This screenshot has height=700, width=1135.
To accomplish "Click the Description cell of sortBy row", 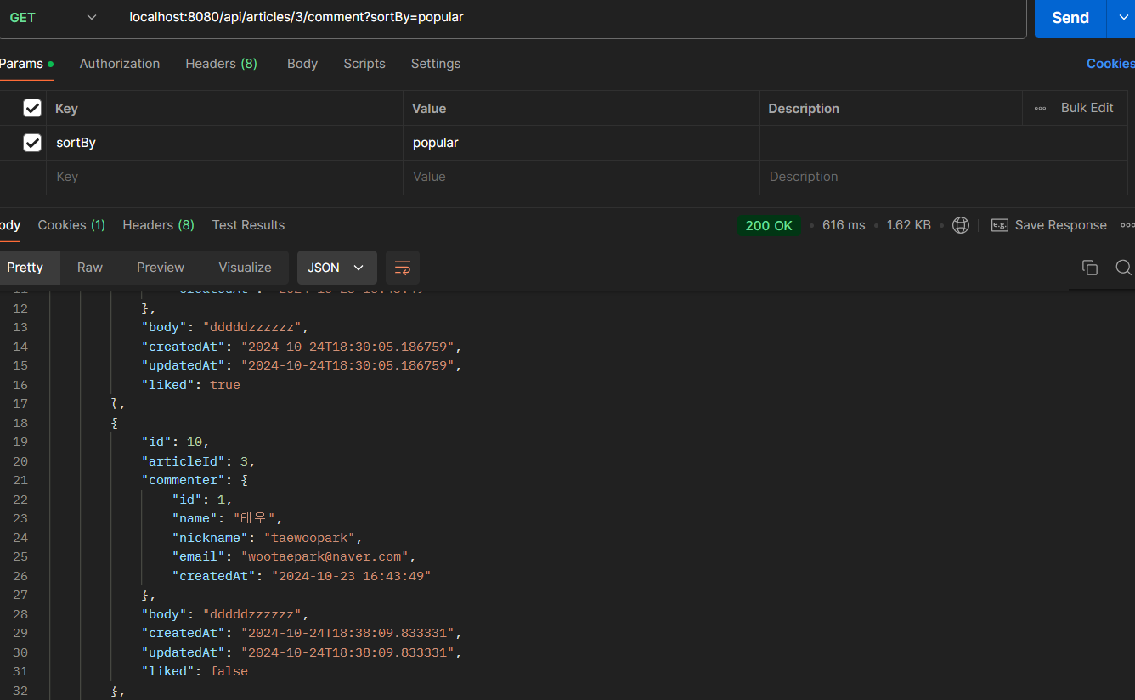I will tap(944, 143).
